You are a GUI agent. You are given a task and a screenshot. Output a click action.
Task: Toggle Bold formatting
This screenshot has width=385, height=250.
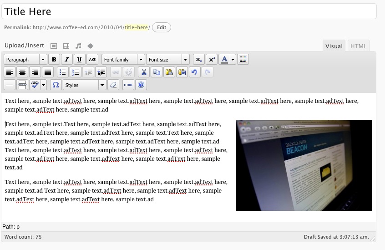54,60
